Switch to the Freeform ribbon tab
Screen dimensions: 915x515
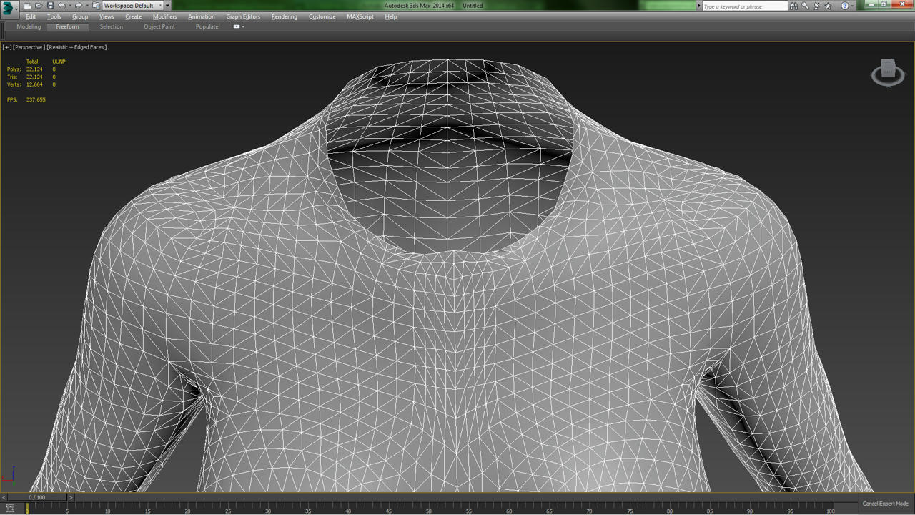click(x=68, y=26)
